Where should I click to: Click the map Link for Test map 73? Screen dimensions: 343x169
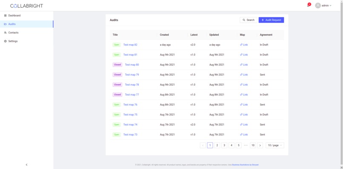[x=244, y=135]
